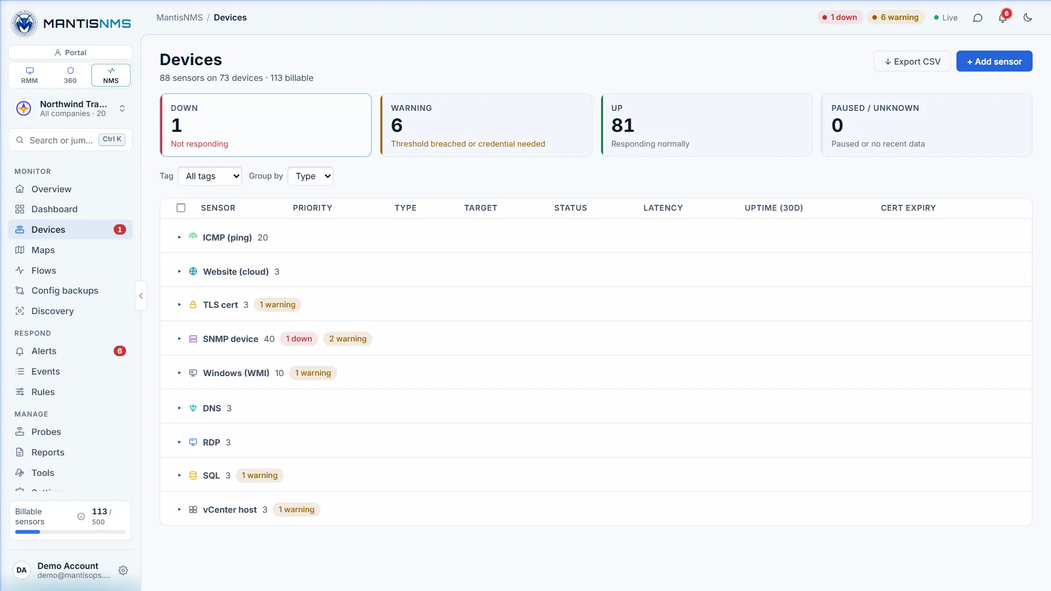Switch to the 360 tab

coord(70,75)
